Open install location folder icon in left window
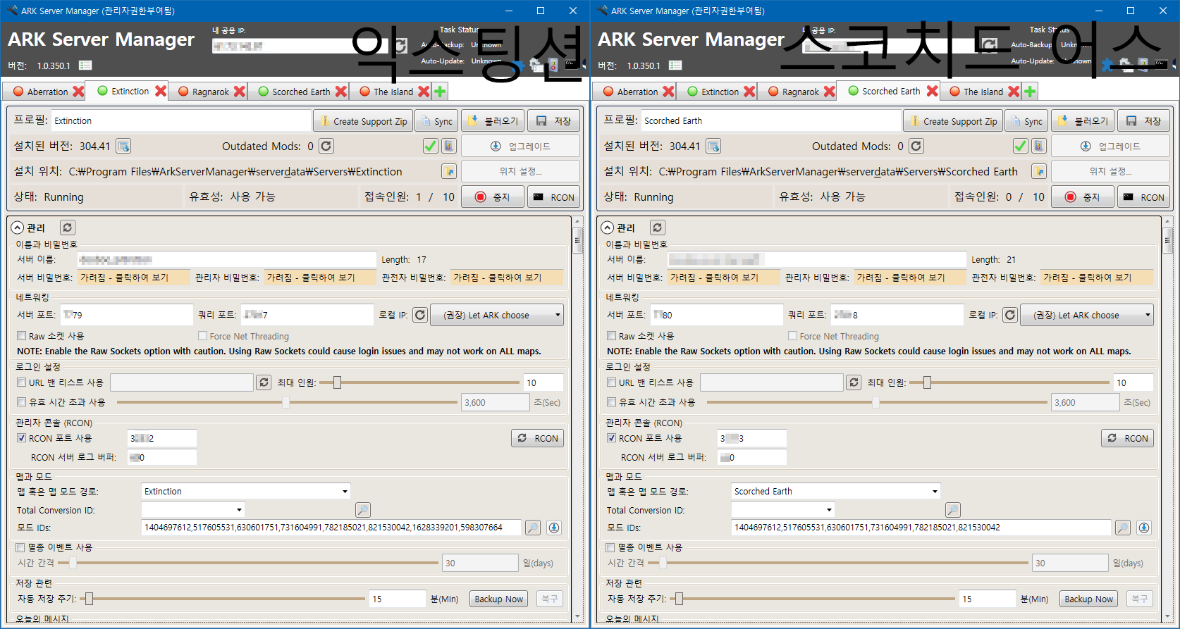This screenshot has height=629, width=1180. [x=449, y=171]
